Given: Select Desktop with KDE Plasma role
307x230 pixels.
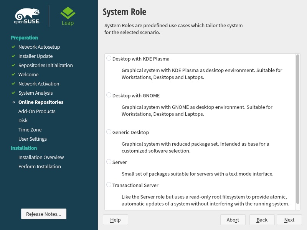Looking at the screenshot, I should coord(109,58).
